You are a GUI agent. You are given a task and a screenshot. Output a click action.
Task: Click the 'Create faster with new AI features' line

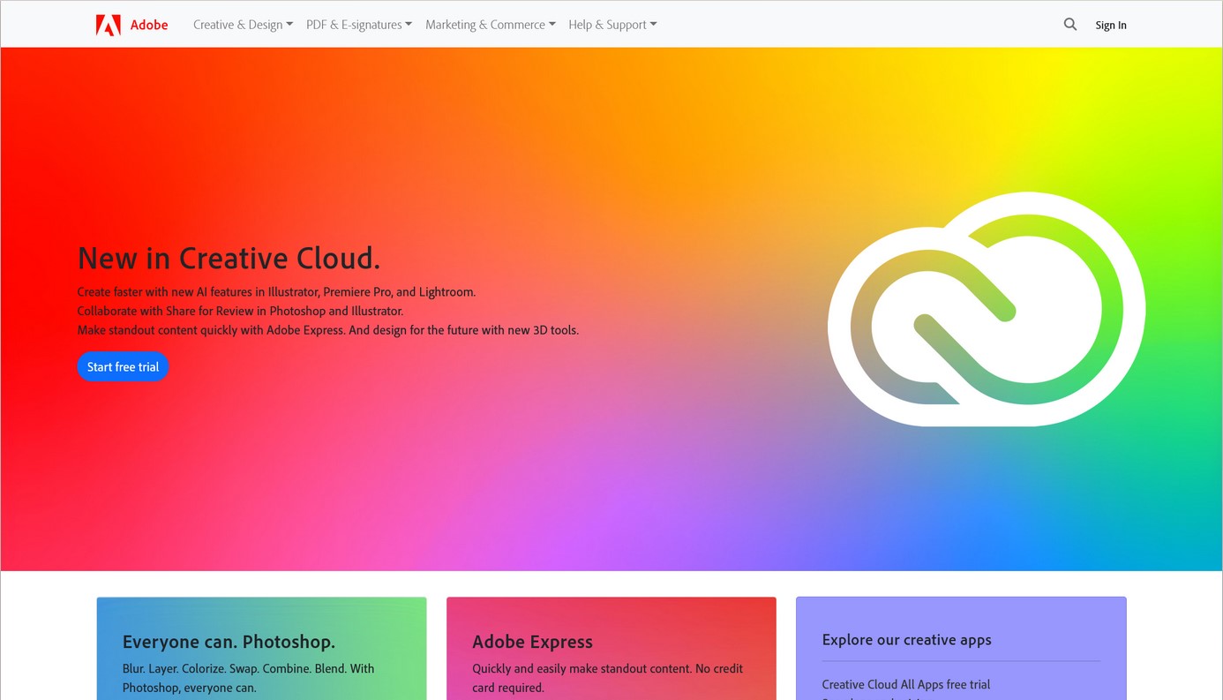pyautogui.click(x=276, y=291)
